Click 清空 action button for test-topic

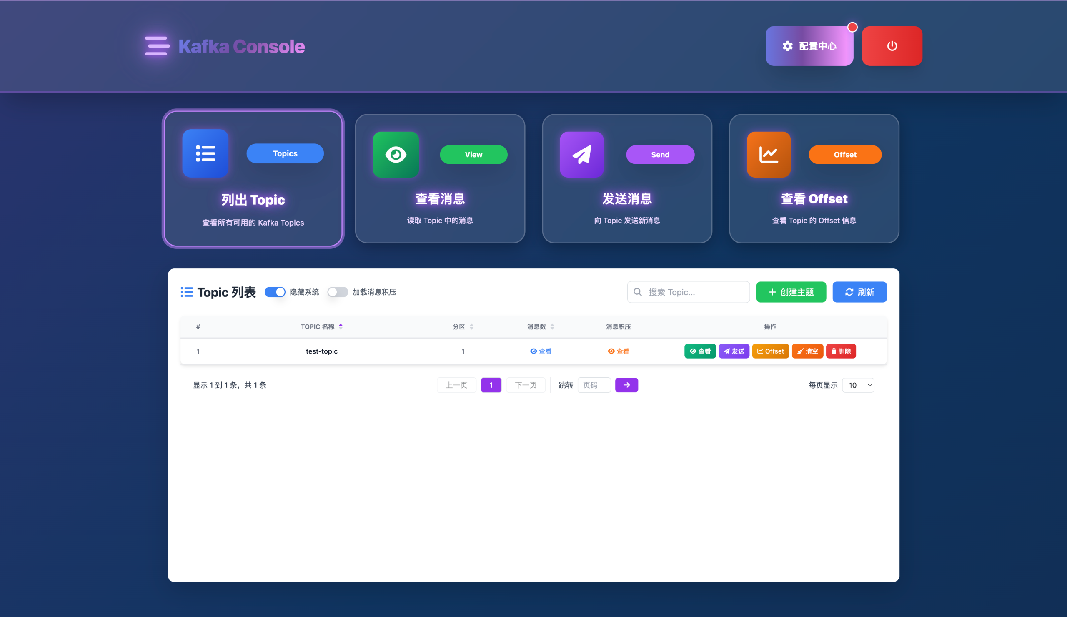807,351
